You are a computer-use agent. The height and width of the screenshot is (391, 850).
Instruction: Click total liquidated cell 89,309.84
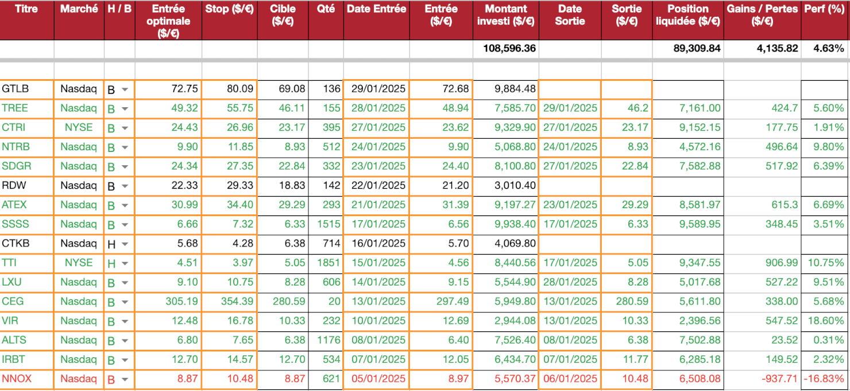tap(688, 49)
